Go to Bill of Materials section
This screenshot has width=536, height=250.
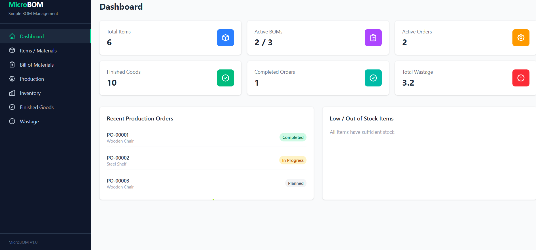(37, 65)
